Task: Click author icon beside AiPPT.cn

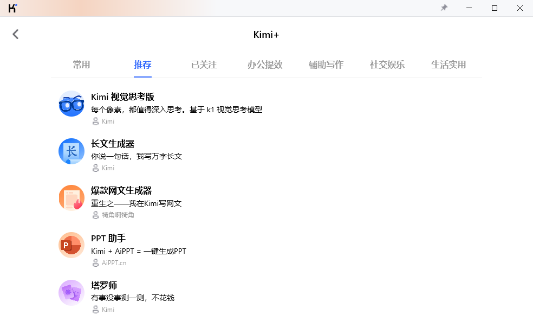Action: point(95,263)
